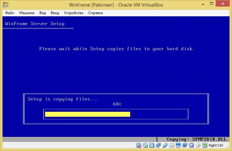
Task: Click the floppy disk status icon
Action: (x=152, y=145)
